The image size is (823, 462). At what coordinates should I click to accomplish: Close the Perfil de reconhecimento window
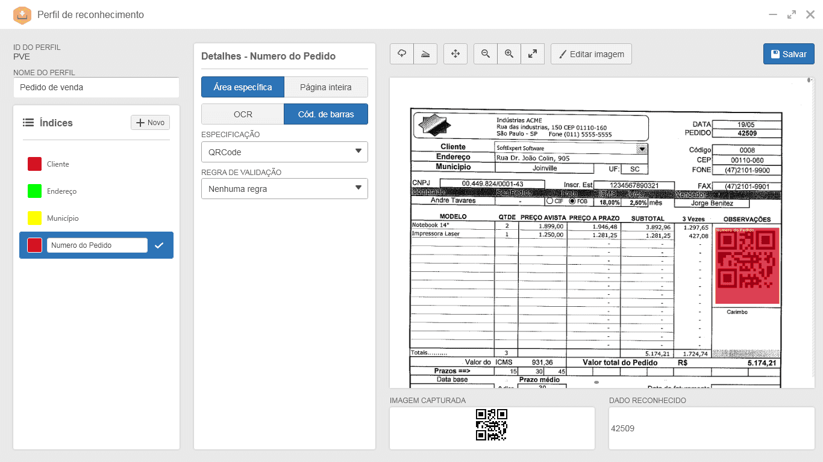[810, 15]
